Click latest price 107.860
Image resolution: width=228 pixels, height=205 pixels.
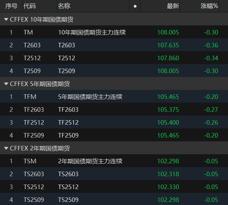coord(168,58)
